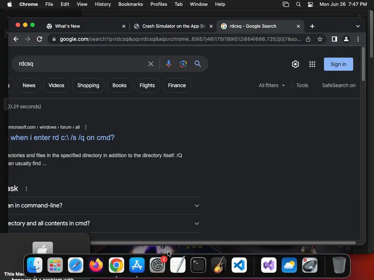This screenshot has width=374, height=280.
Task: Expand the All filters dropdown
Action: pos(272,85)
